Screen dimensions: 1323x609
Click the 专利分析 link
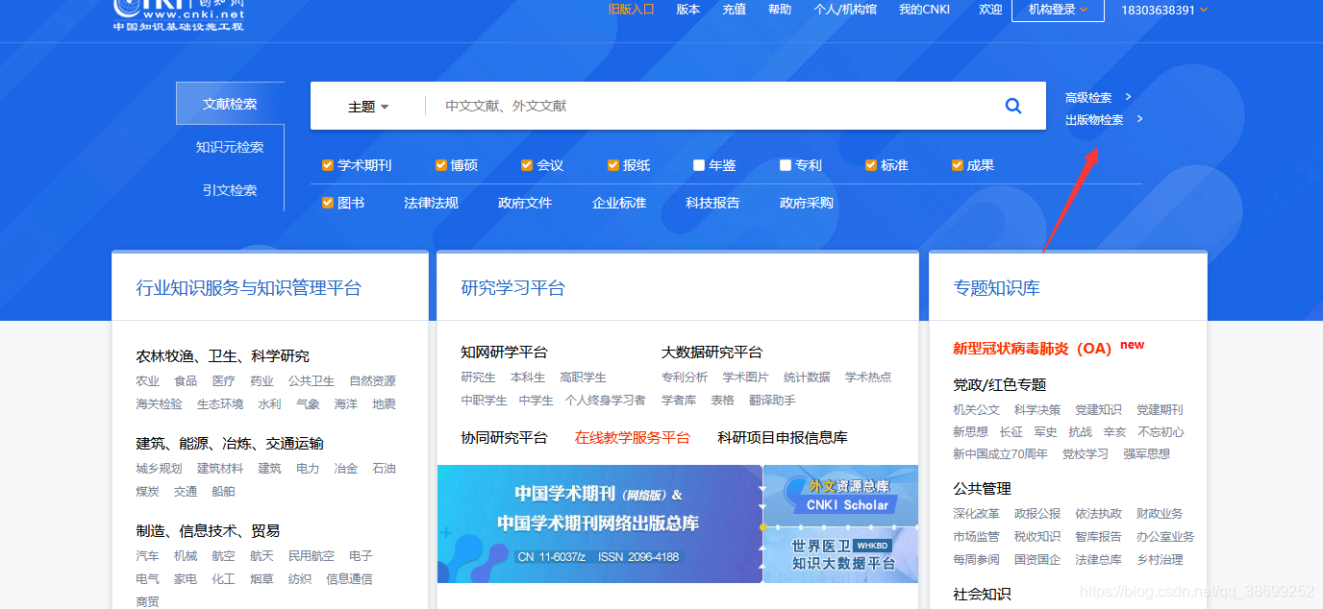(x=685, y=378)
